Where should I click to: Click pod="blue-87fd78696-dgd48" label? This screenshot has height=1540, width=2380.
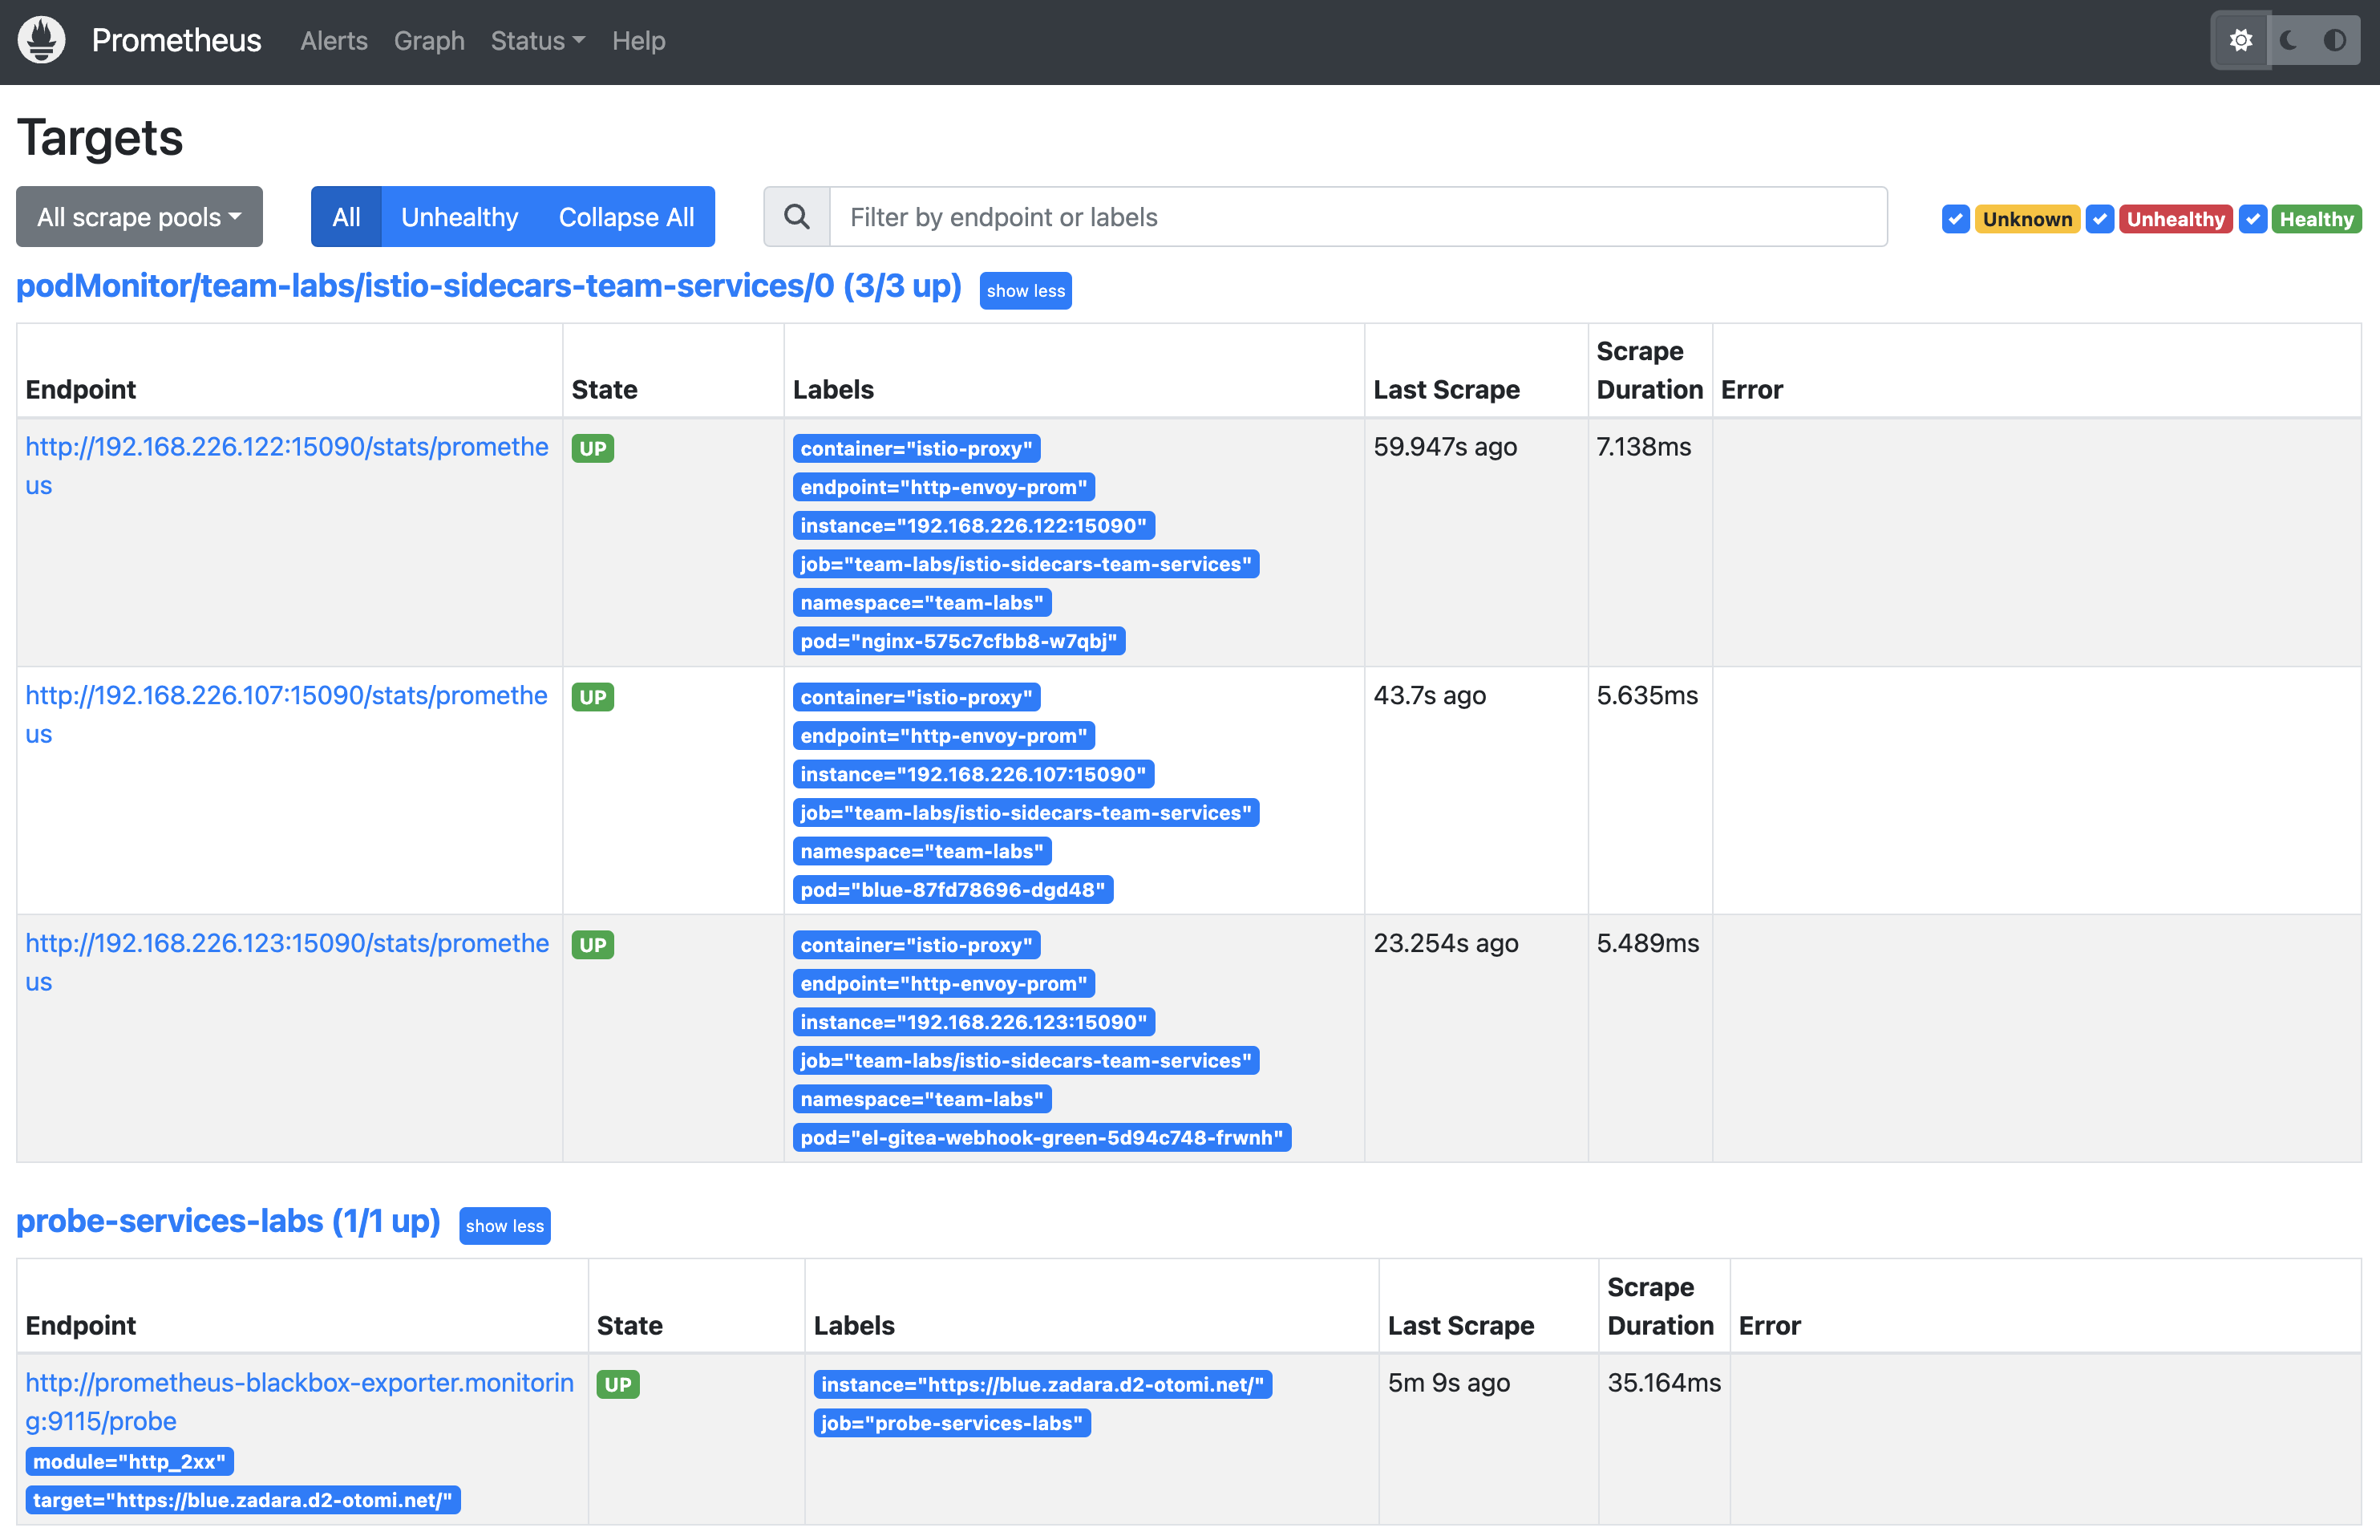click(952, 890)
